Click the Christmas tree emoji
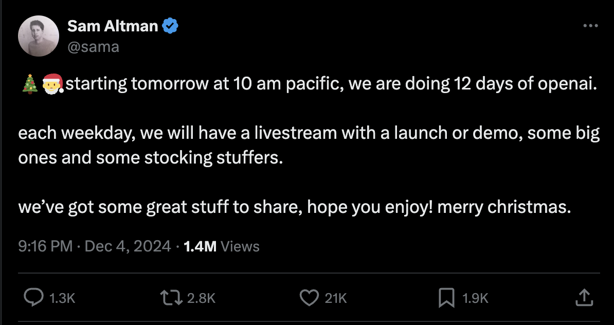Viewport: 614px width, 325px height. (x=28, y=84)
